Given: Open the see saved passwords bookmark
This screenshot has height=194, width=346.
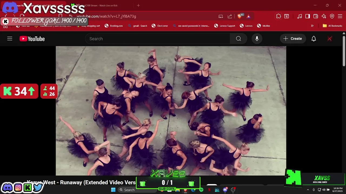Looking at the screenshot, I should 191,26.
